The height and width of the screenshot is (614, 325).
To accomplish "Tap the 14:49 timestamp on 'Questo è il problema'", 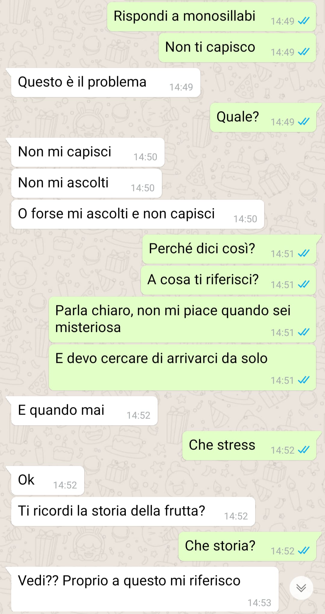I will (x=181, y=87).
